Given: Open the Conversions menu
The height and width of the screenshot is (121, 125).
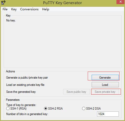Looking at the screenshot, I should point(29,9).
